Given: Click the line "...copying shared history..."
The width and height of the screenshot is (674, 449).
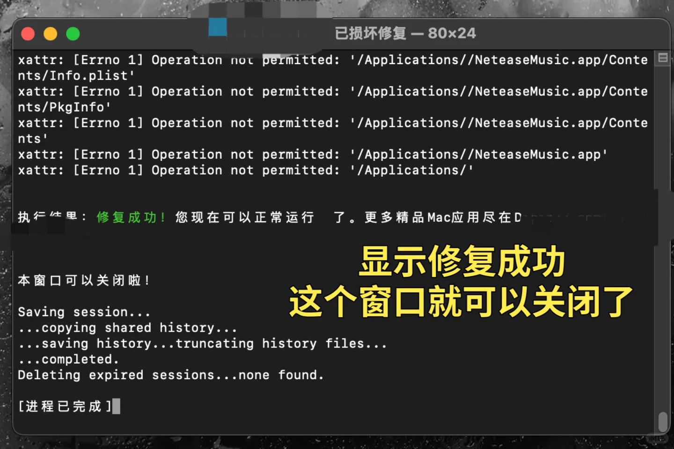Looking at the screenshot, I should (128, 328).
